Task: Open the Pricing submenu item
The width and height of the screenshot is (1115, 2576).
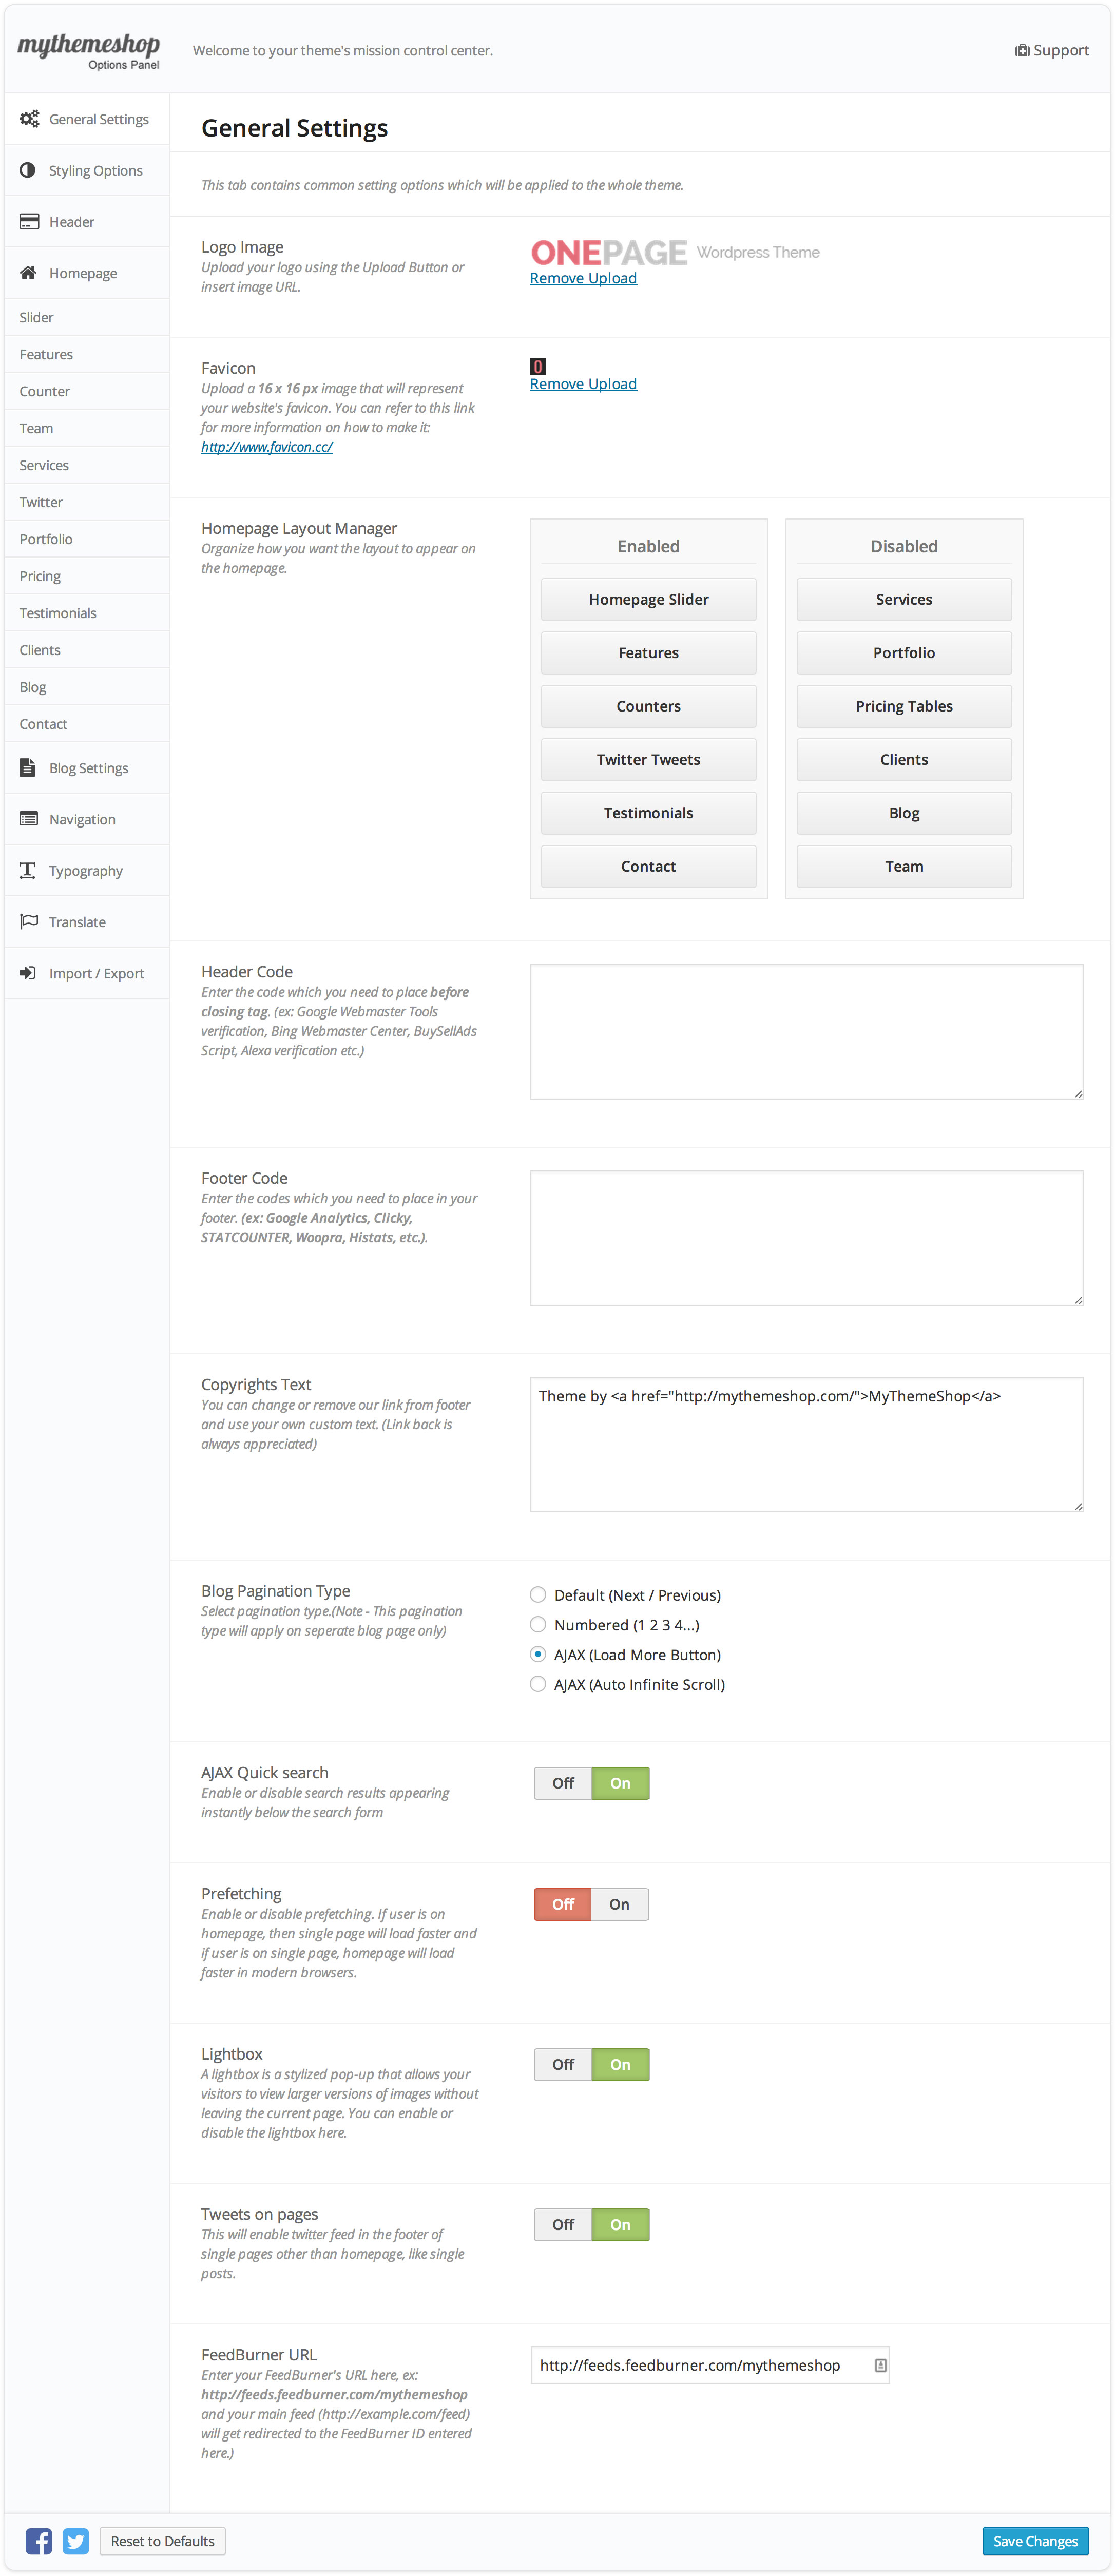Action: (x=87, y=576)
